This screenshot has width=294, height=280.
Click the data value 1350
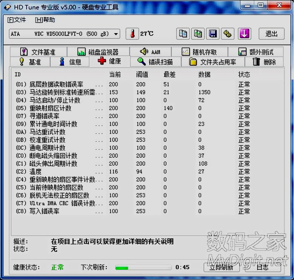pyautogui.click(x=204, y=92)
